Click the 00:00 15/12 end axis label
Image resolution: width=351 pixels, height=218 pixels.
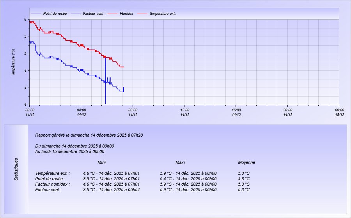[339, 112]
